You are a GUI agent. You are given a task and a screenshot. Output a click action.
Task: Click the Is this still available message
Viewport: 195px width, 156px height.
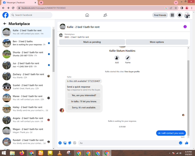(83, 81)
